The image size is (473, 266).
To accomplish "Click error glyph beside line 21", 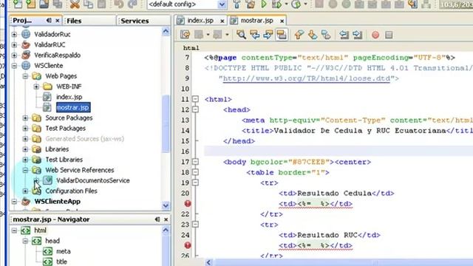I will 188,204.
